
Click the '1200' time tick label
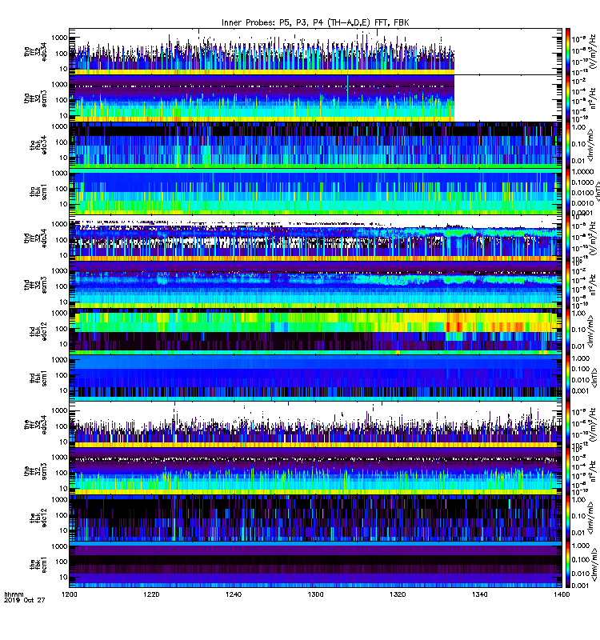point(70,594)
